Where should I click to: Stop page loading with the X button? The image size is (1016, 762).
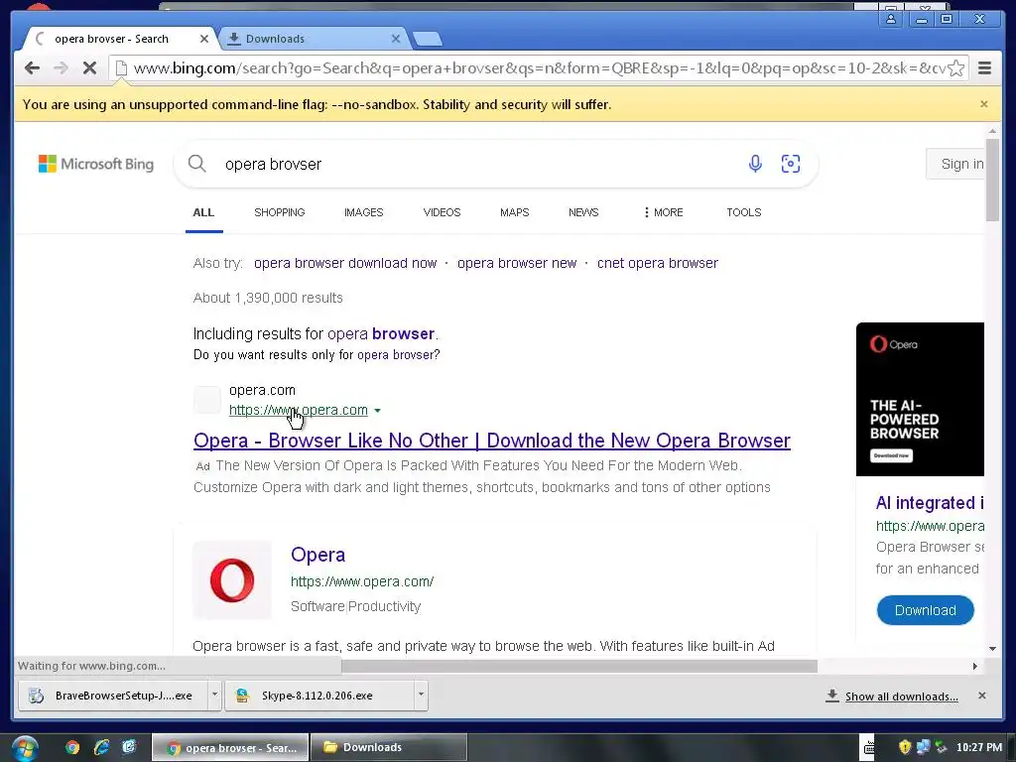(89, 68)
